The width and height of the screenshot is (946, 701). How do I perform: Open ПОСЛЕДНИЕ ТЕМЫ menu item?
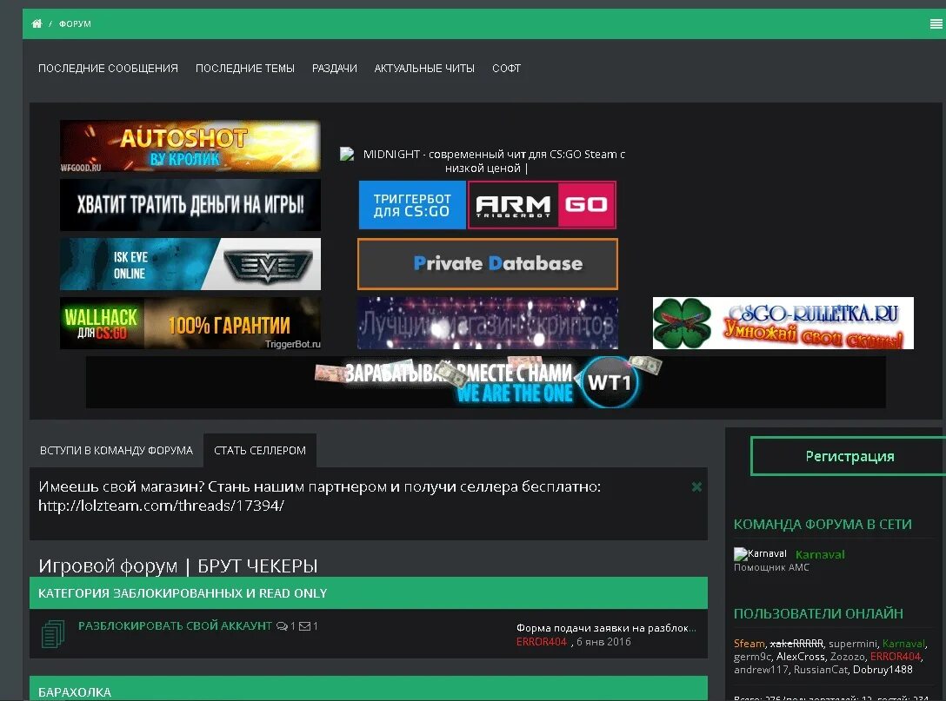(245, 68)
